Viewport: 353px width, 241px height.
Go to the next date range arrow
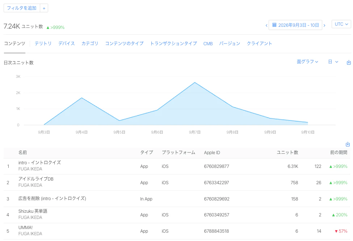(324, 25)
